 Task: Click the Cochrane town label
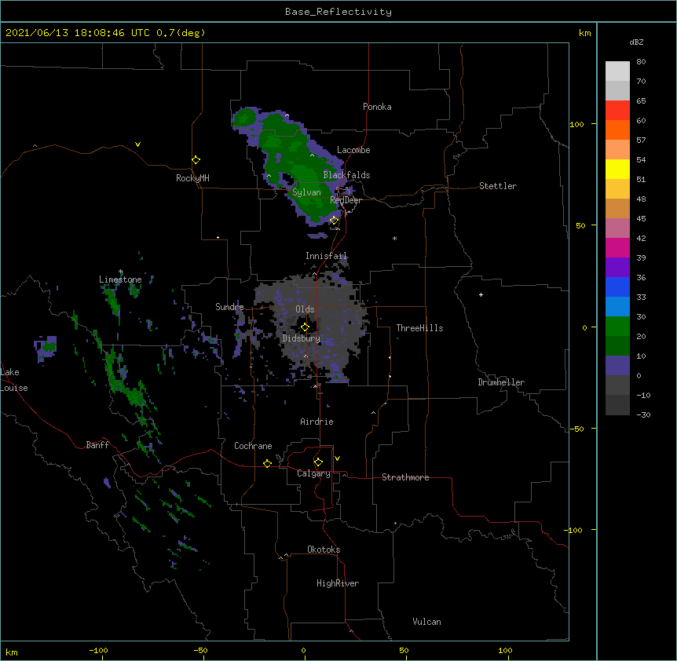(253, 446)
